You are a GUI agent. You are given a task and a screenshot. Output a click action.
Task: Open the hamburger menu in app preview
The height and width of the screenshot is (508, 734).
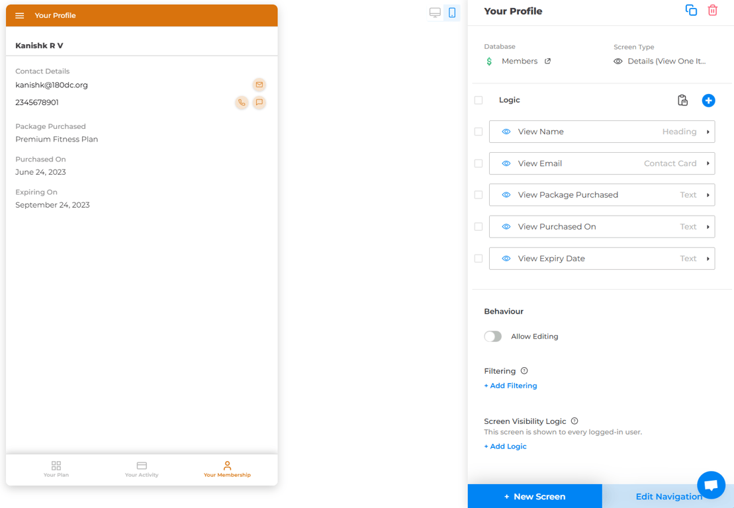20,15
